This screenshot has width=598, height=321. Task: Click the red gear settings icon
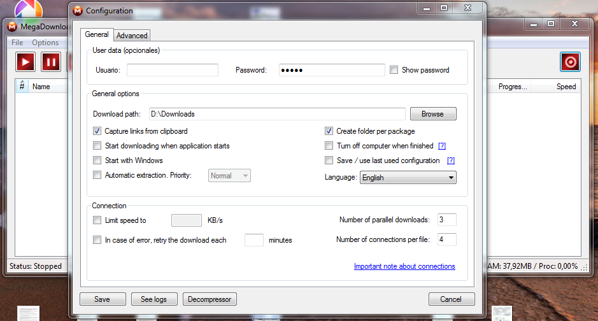coord(570,62)
